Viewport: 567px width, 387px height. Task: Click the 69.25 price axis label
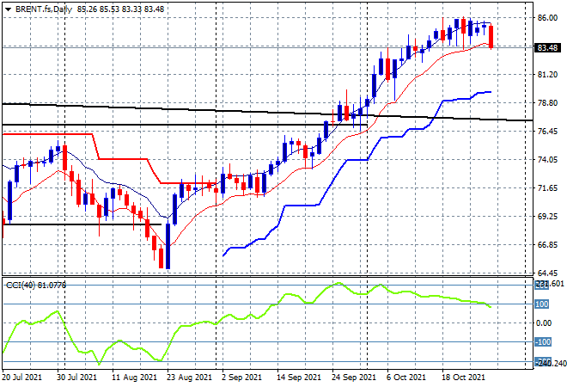547,217
